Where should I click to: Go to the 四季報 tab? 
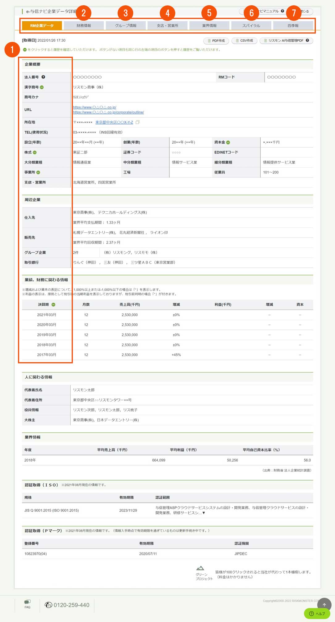click(293, 26)
